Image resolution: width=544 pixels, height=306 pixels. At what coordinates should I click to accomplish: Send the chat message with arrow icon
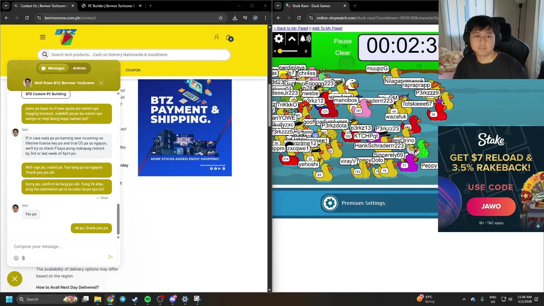click(110, 257)
